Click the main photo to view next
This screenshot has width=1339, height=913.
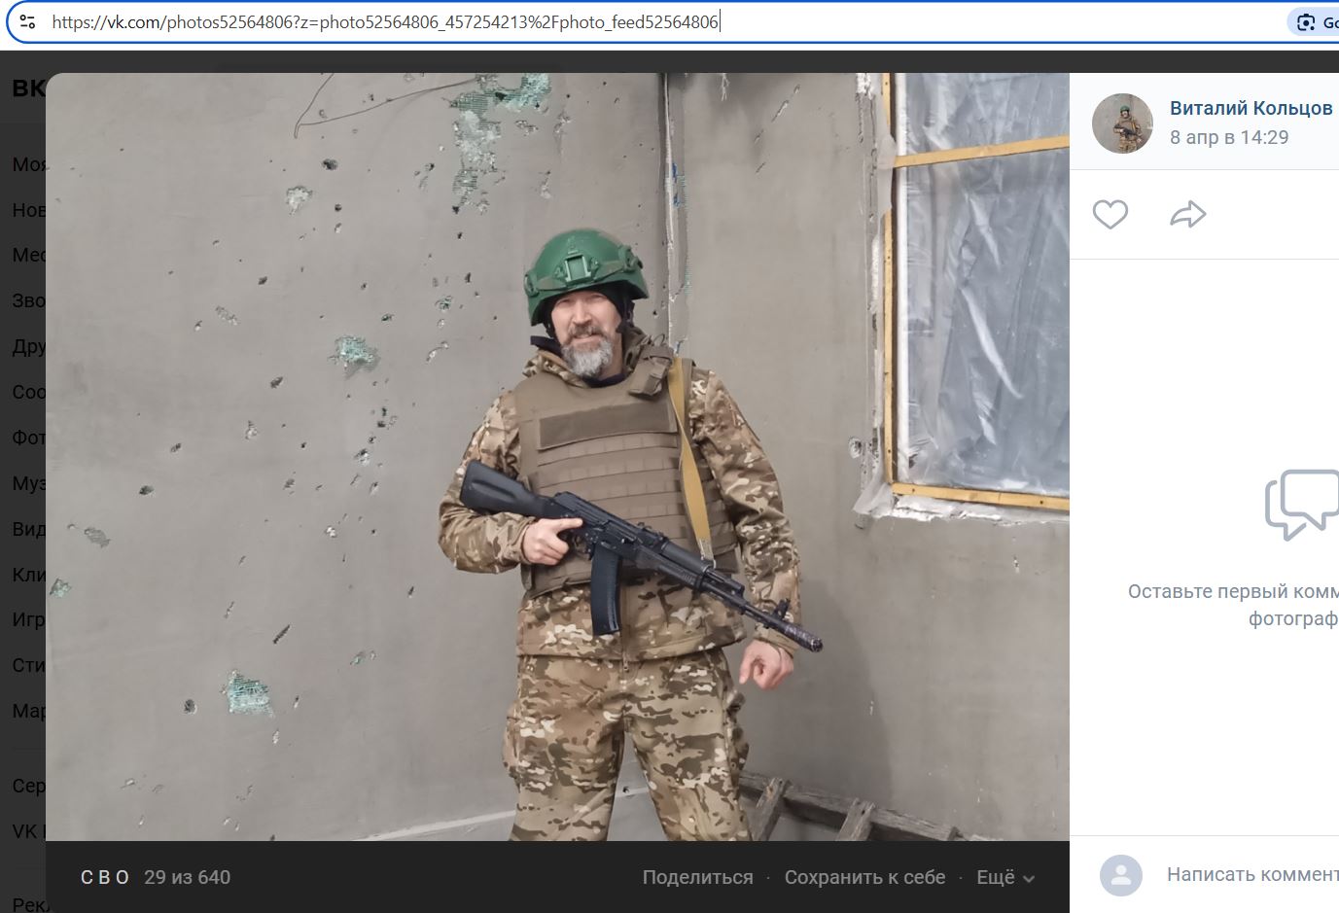(557, 457)
